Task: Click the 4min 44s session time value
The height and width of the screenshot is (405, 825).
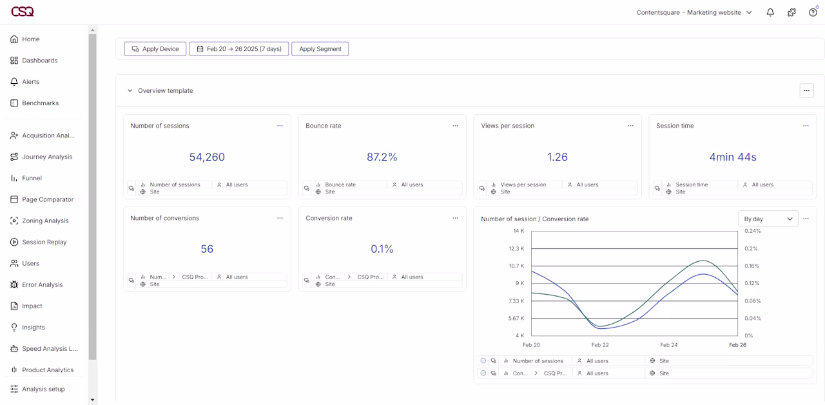Action: click(733, 157)
